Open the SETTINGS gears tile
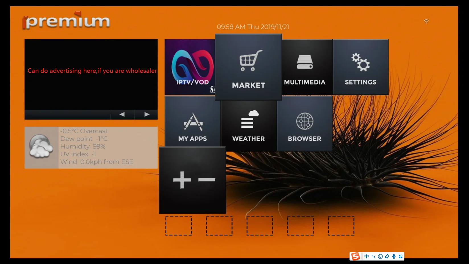Screen dimensions: 469x264 point(361,67)
